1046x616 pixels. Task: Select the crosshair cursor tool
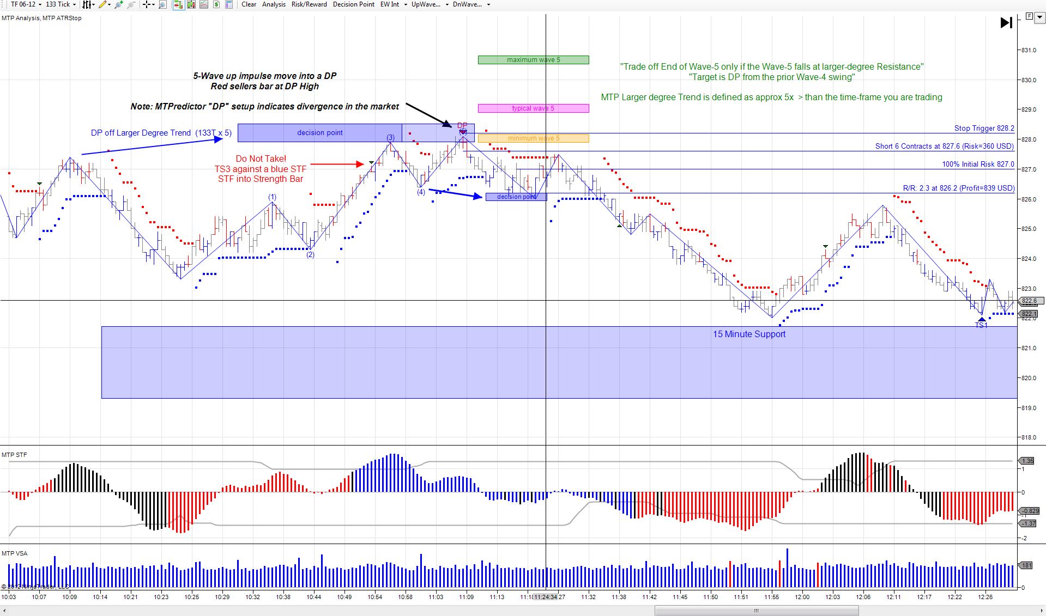point(146,4)
